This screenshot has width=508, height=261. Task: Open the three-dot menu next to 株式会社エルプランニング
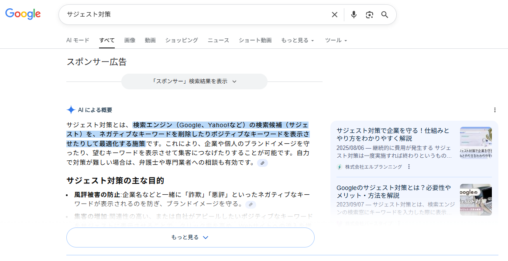click(x=408, y=166)
